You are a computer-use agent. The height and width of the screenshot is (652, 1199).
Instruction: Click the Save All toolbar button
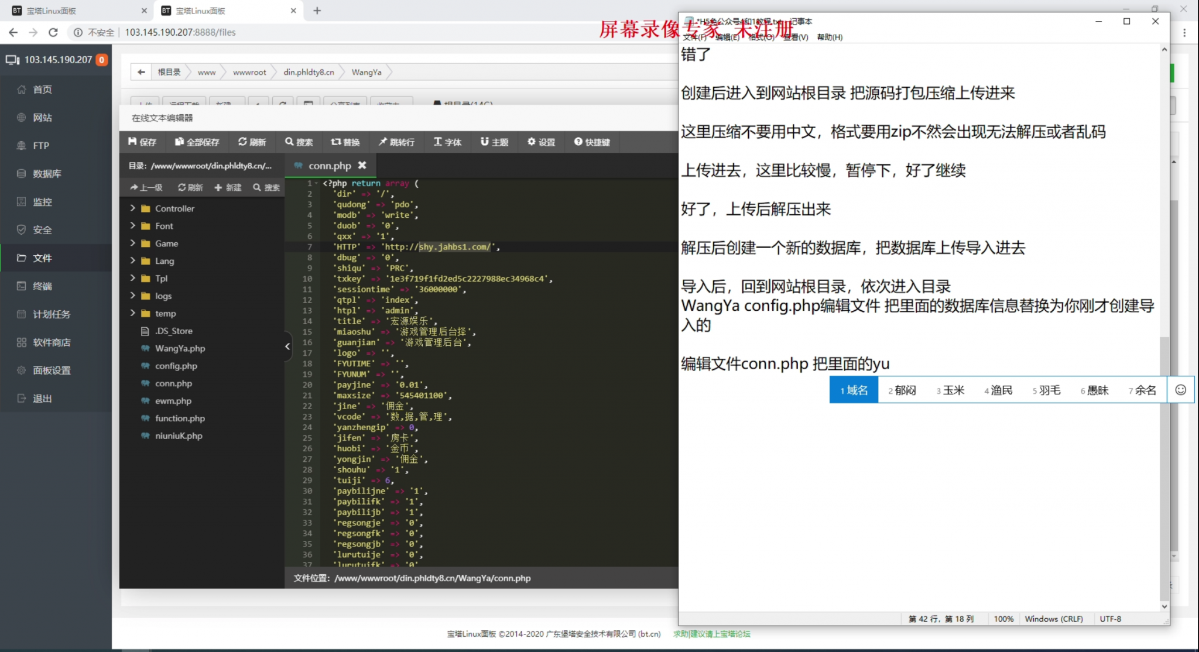pyautogui.click(x=197, y=142)
